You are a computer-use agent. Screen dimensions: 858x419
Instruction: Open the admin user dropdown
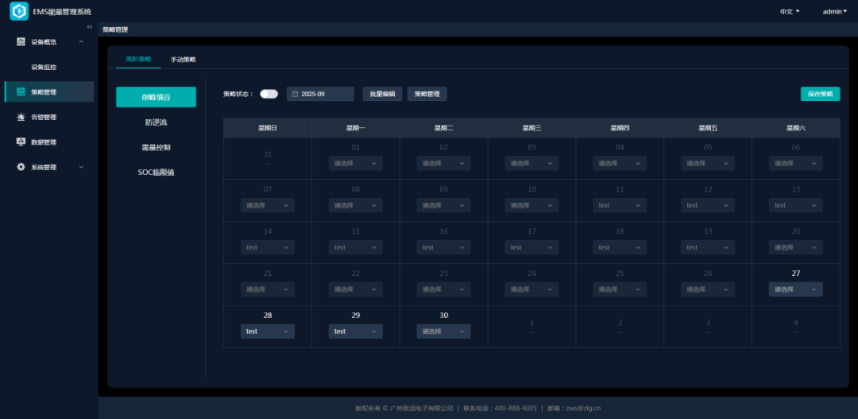(834, 11)
